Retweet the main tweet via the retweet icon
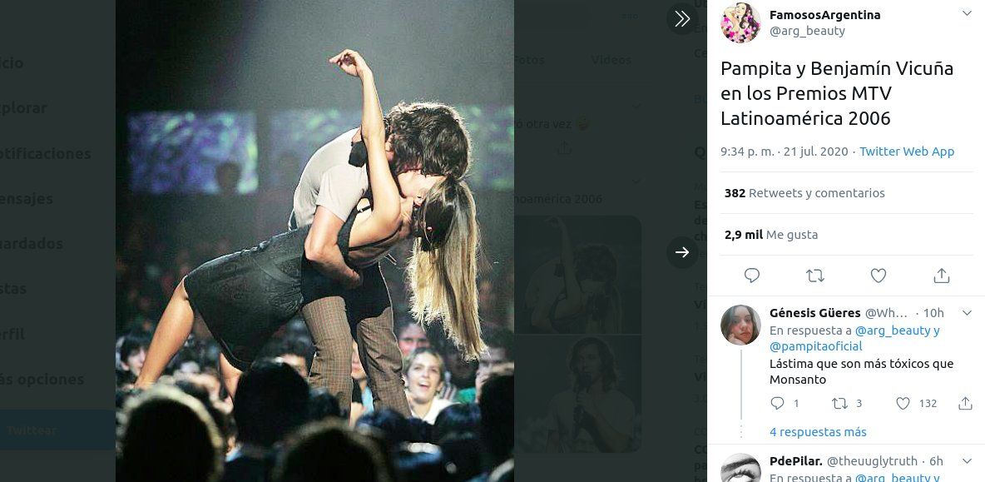This screenshot has width=985, height=482. 814,275
